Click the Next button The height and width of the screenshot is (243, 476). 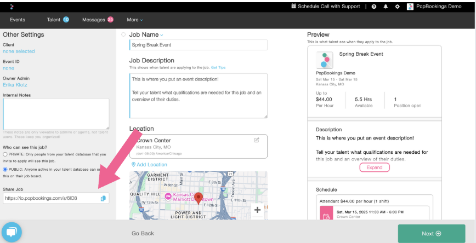pos(431,234)
